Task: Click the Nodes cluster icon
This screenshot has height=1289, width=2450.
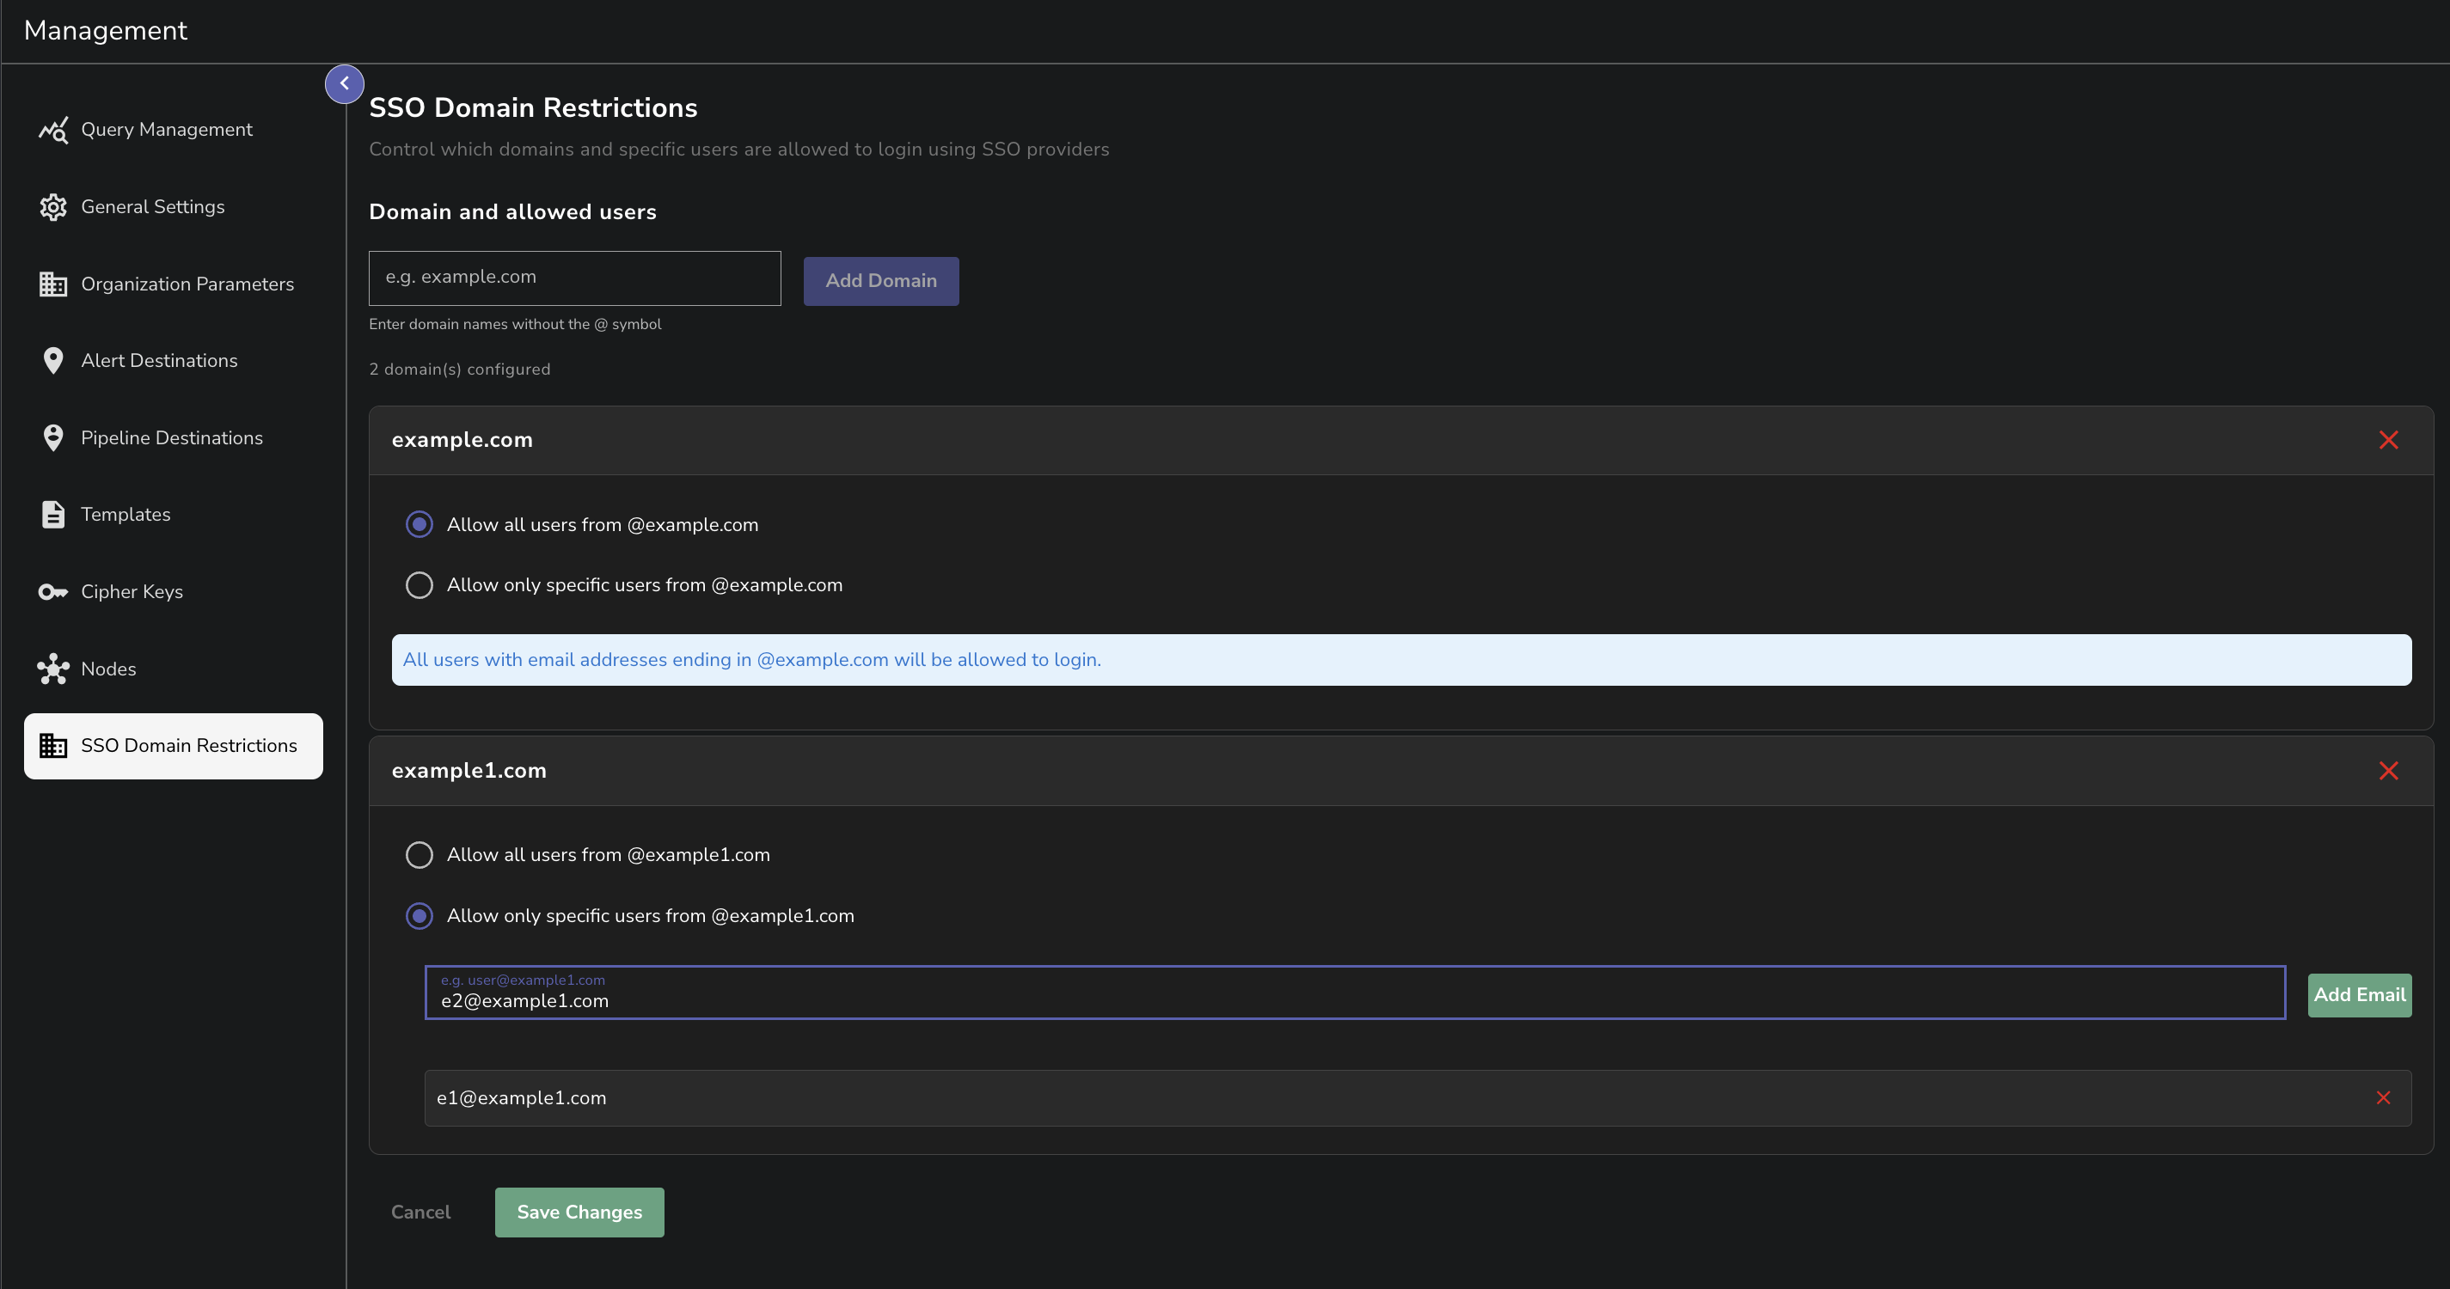Action: coord(53,669)
